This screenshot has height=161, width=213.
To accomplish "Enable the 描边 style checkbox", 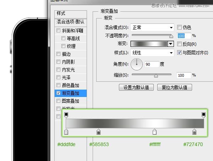I will [58, 54].
